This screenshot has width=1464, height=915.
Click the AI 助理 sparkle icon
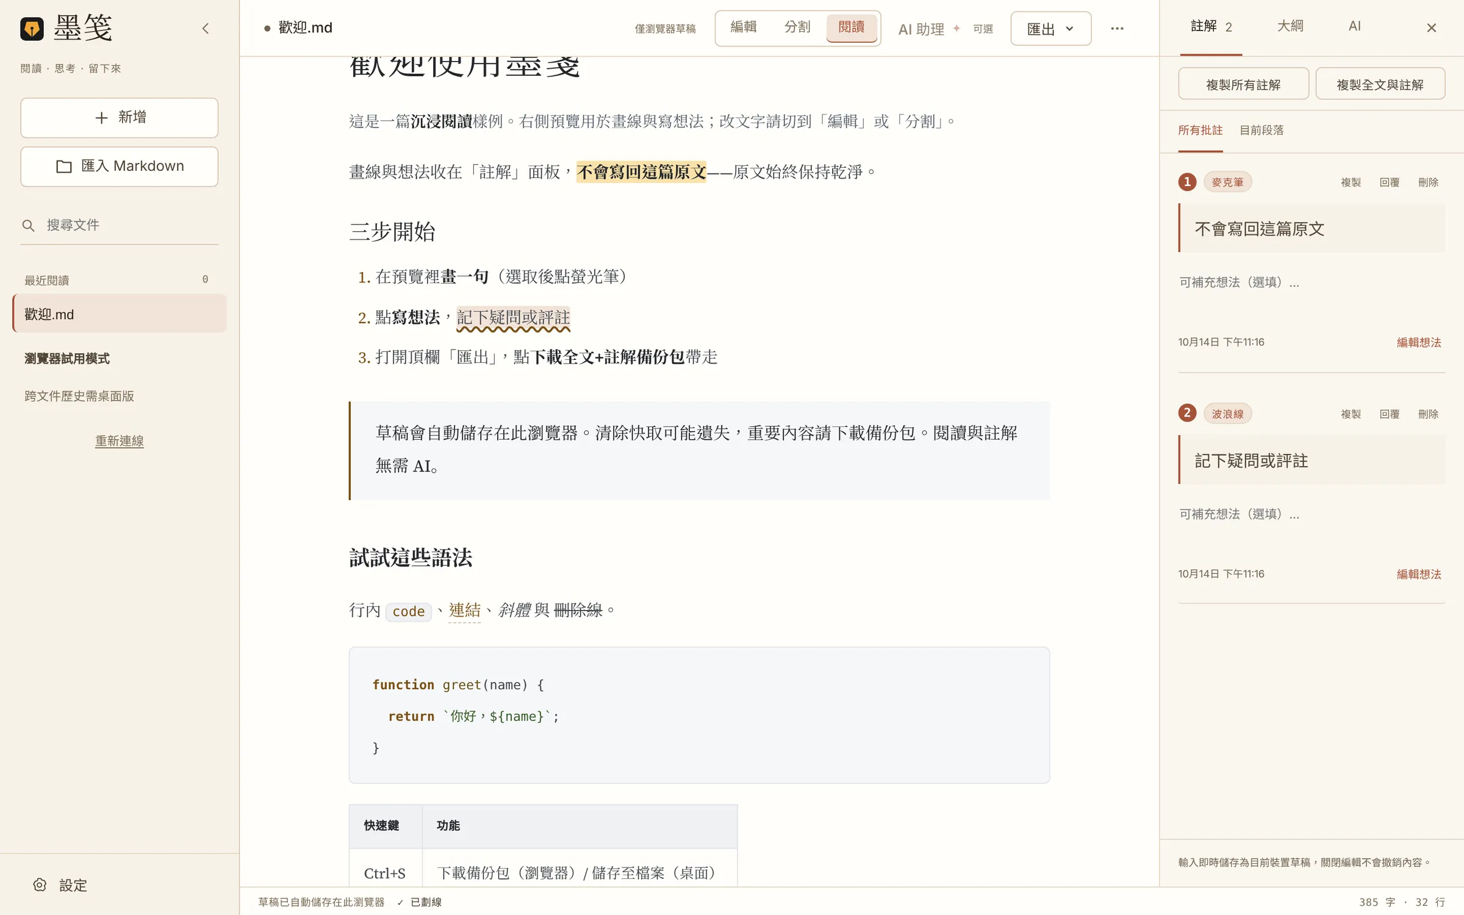(956, 29)
